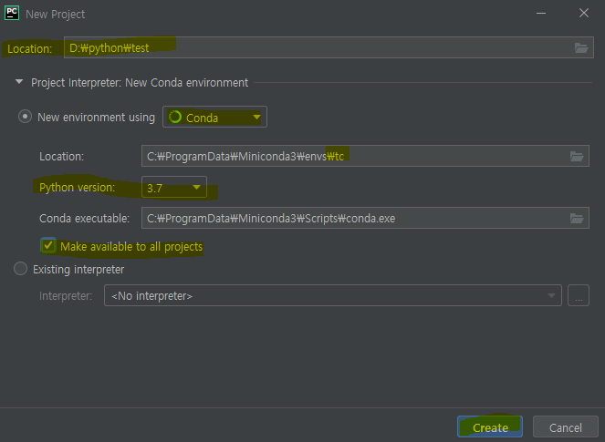605x442 pixels.
Task: Click the New Project window title text
Action: pyautogui.click(x=55, y=15)
